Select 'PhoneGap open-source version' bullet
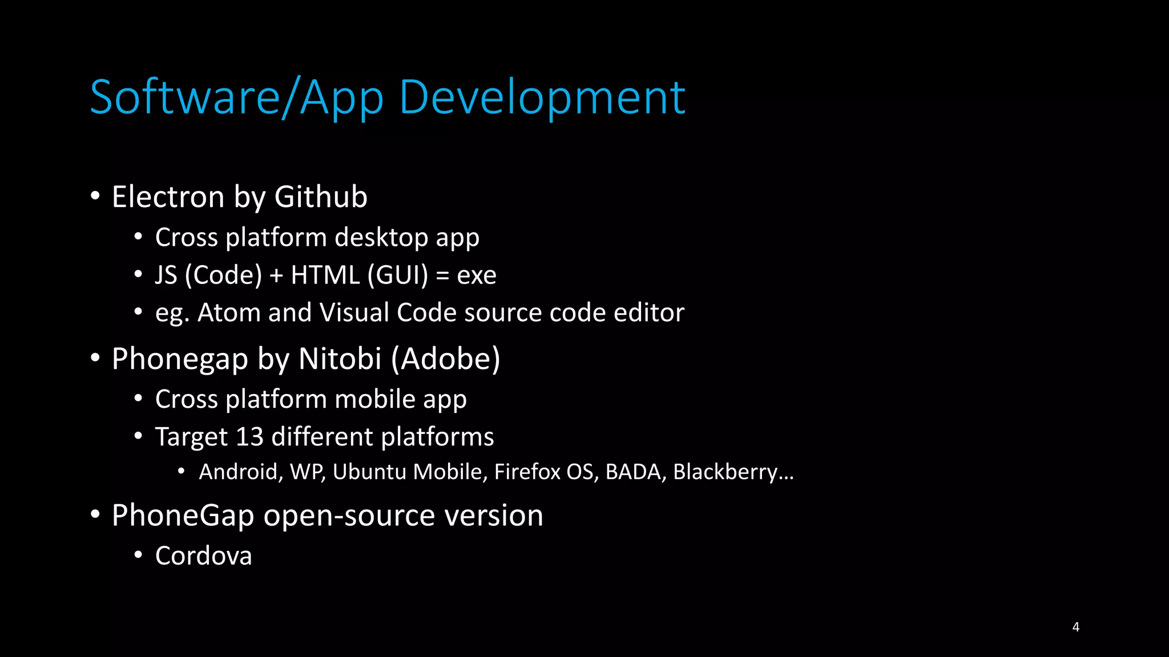The image size is (1169, 657). coord(327,516)
